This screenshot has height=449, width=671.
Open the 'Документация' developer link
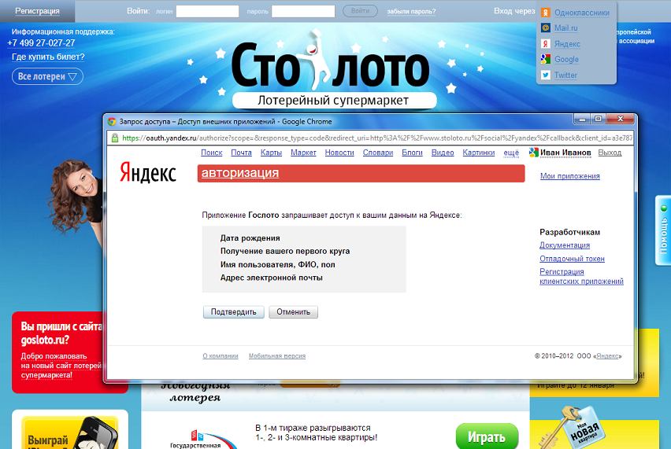(x=565, y=245)
